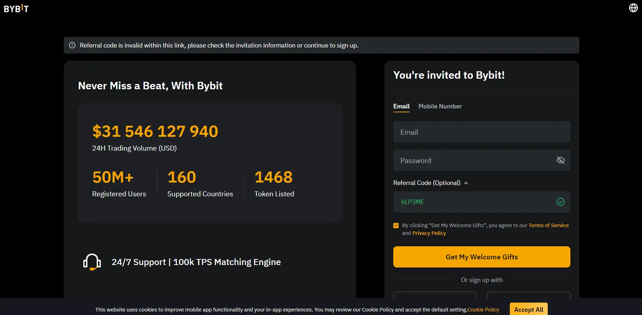642x315 pixels.
Task: Click the 24H Trading Volume (USD) label
Action: point(134,148)
